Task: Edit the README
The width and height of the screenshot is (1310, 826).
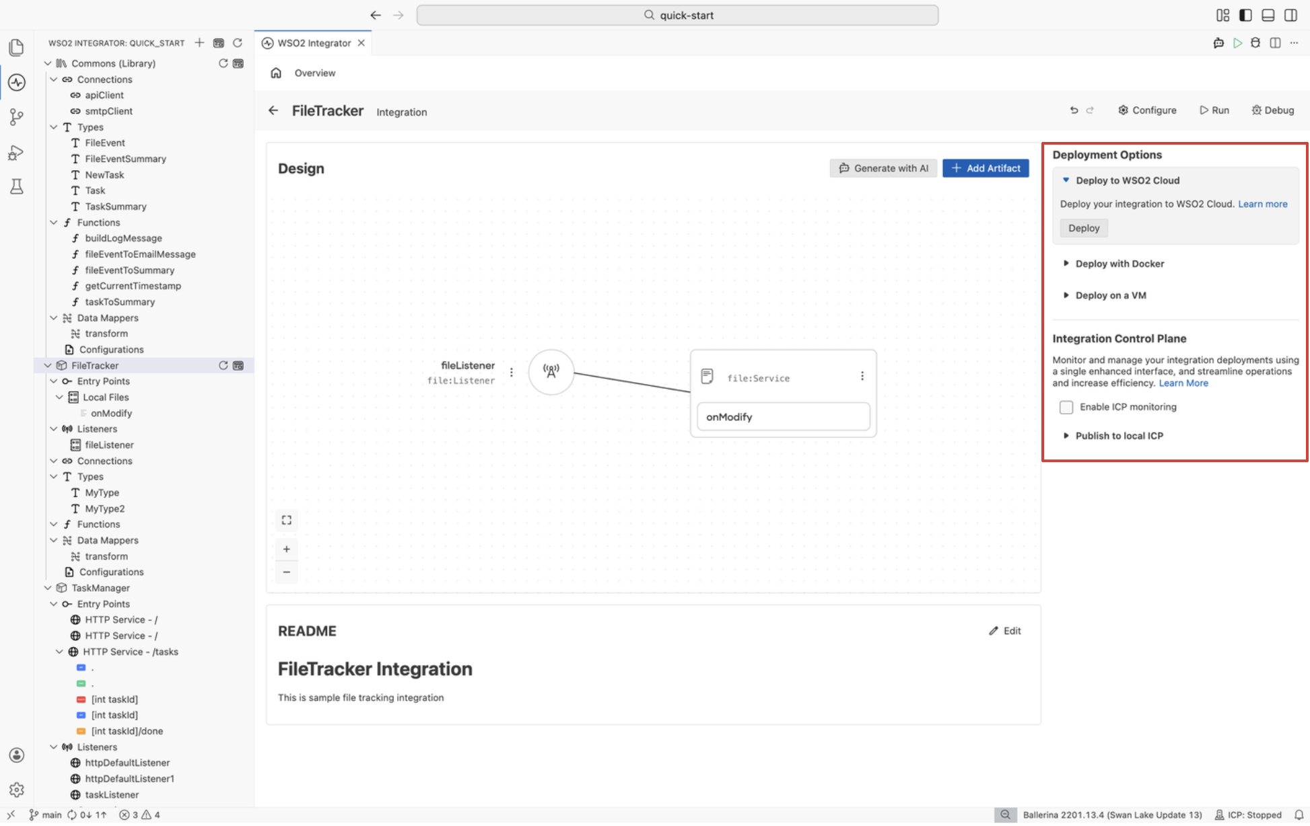Action: (1005, 631)
